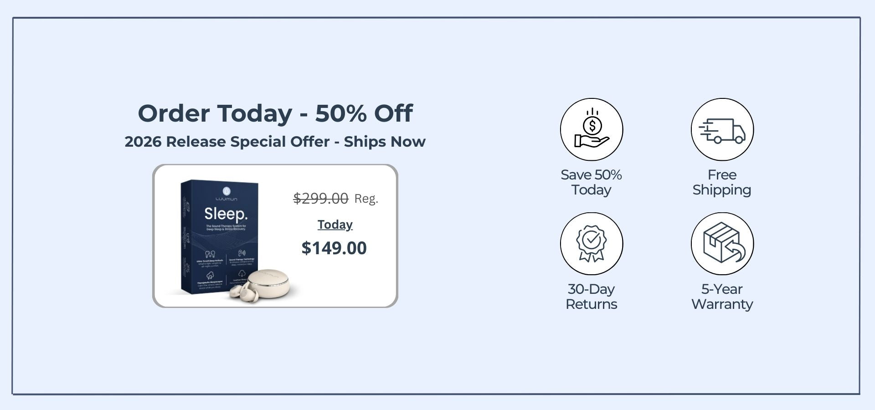The height and width of the screenshot is (410, 875).
Task: Click the "Free Shipping" text label
Action: point(722,182)
